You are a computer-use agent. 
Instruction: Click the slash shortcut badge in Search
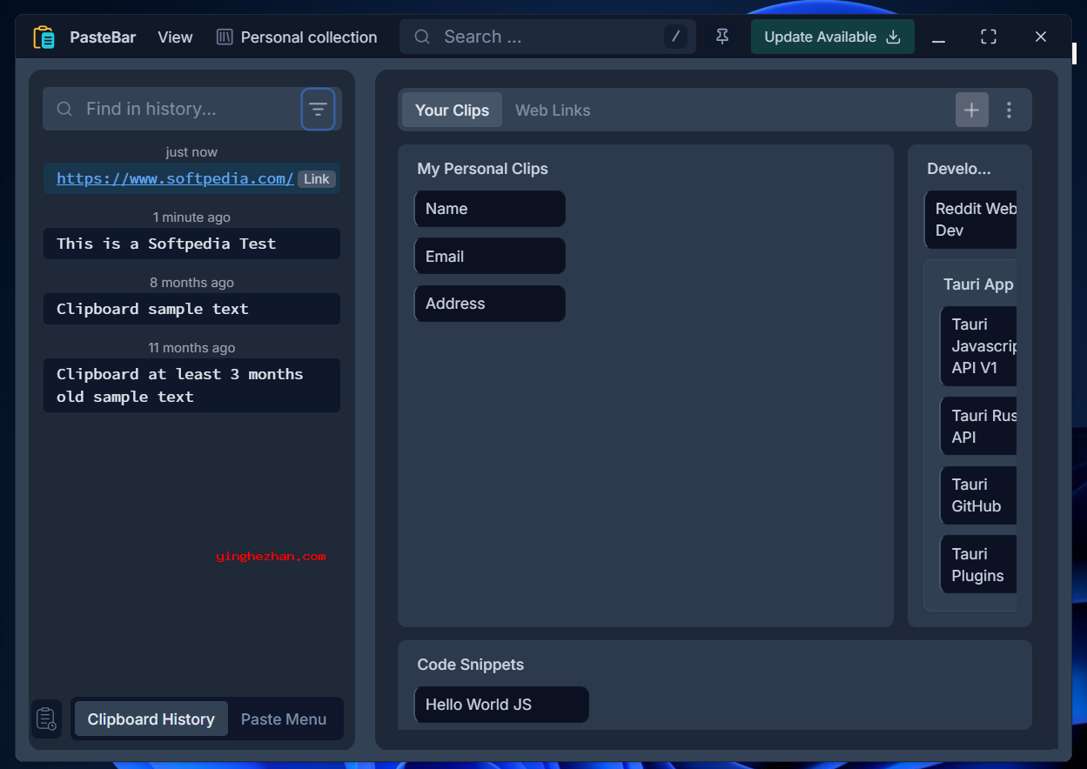[675, 37]
